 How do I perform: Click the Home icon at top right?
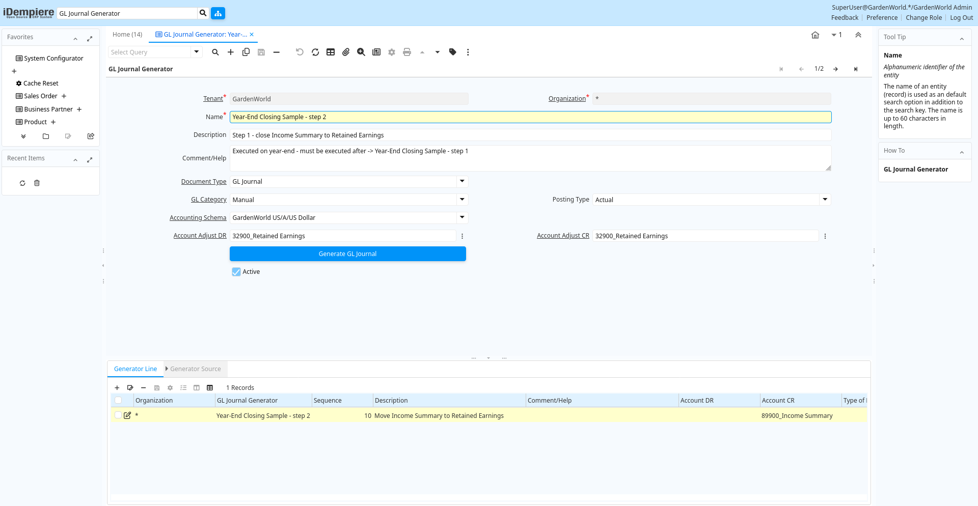[x=815, y=35]
